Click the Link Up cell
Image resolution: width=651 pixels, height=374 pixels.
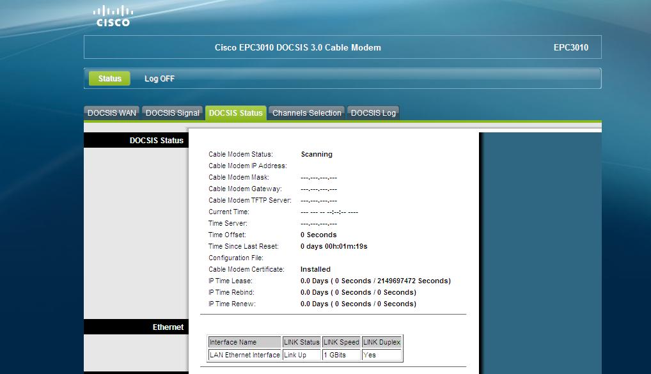coord(301,355)
